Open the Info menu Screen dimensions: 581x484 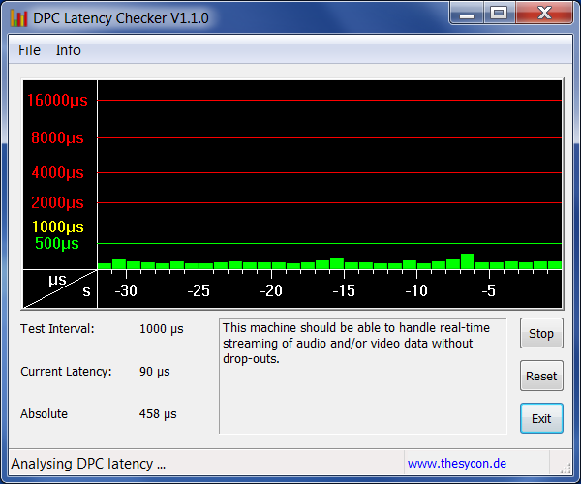(68, 50)
